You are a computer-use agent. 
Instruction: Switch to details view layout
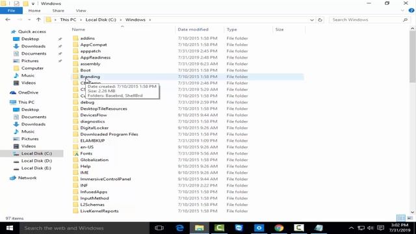point(401,218)
